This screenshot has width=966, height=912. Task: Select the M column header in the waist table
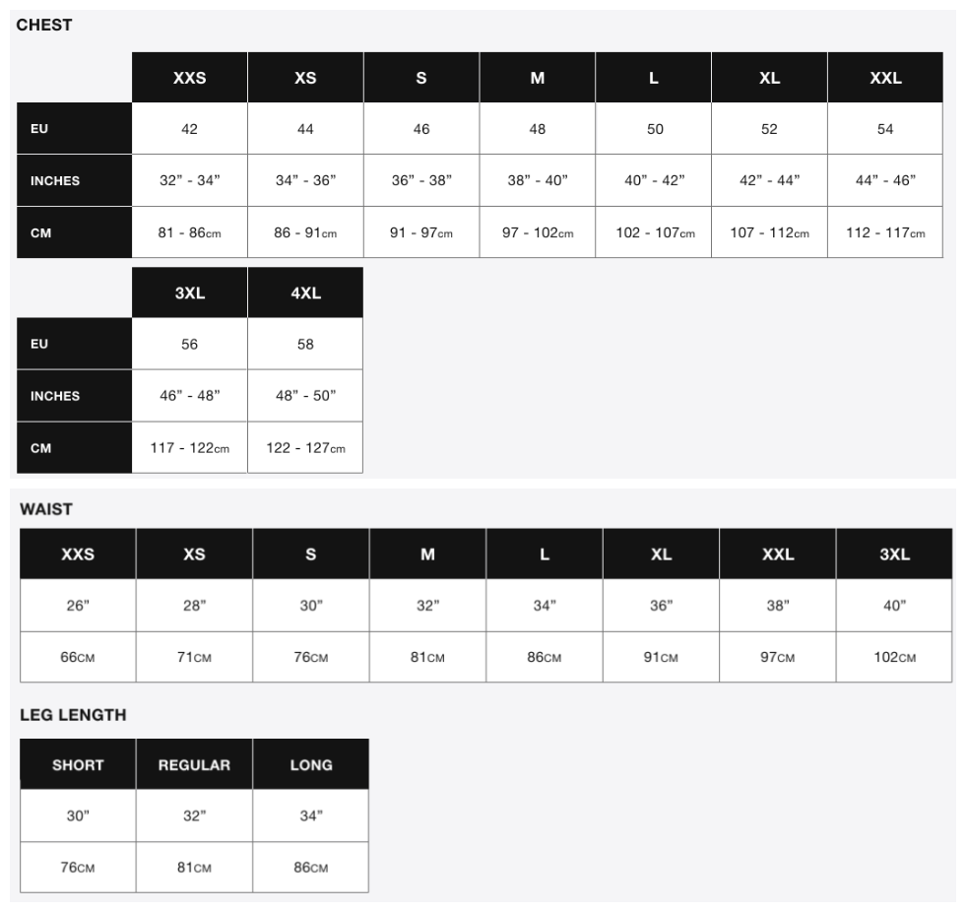click(x=427, y=554)
